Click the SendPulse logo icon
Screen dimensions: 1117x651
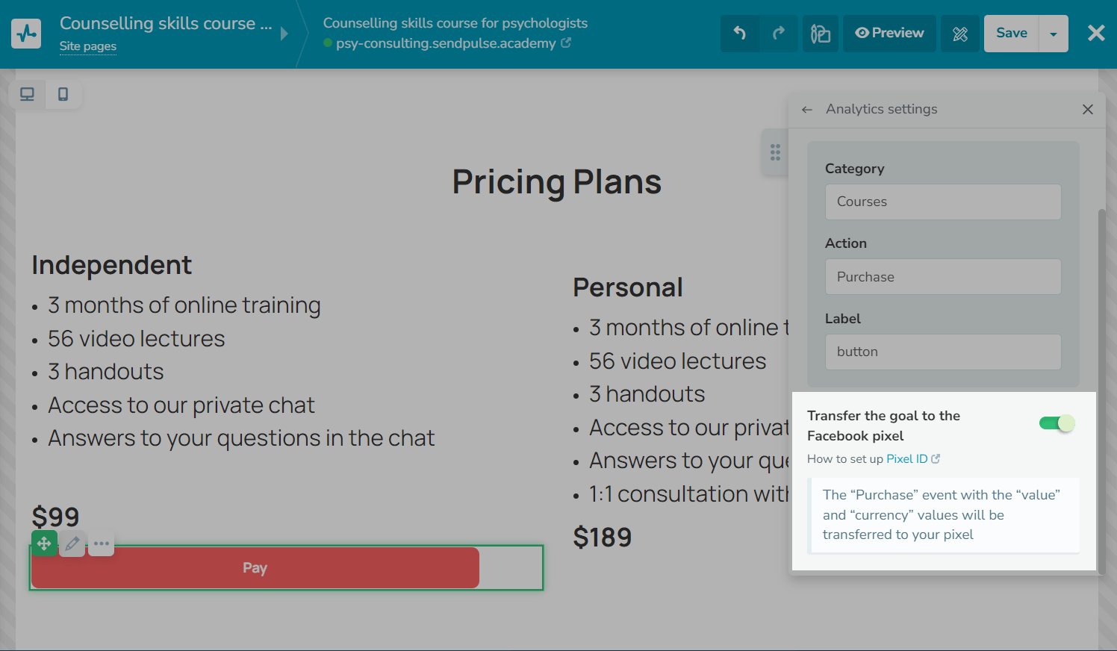(x=26, y=34)
